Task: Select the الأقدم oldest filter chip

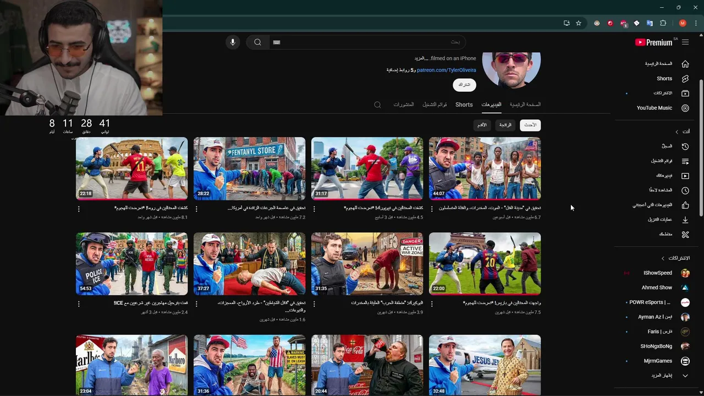Action: [x=482, y=125]
